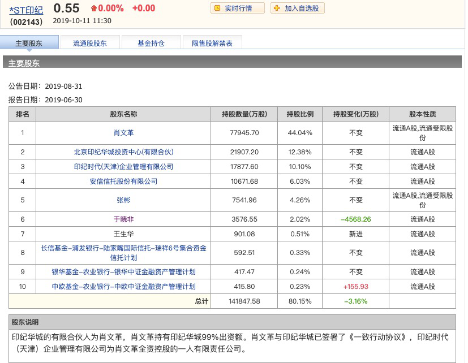Click holding ratio 0.51%
This screenshot has width=468, height=363.
pos(300,234)
